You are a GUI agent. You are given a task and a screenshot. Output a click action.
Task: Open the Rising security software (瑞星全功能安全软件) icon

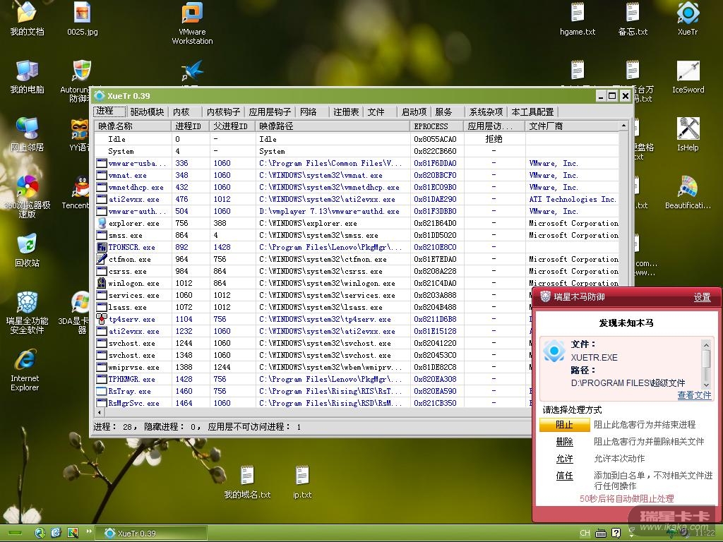pos(27,303)
